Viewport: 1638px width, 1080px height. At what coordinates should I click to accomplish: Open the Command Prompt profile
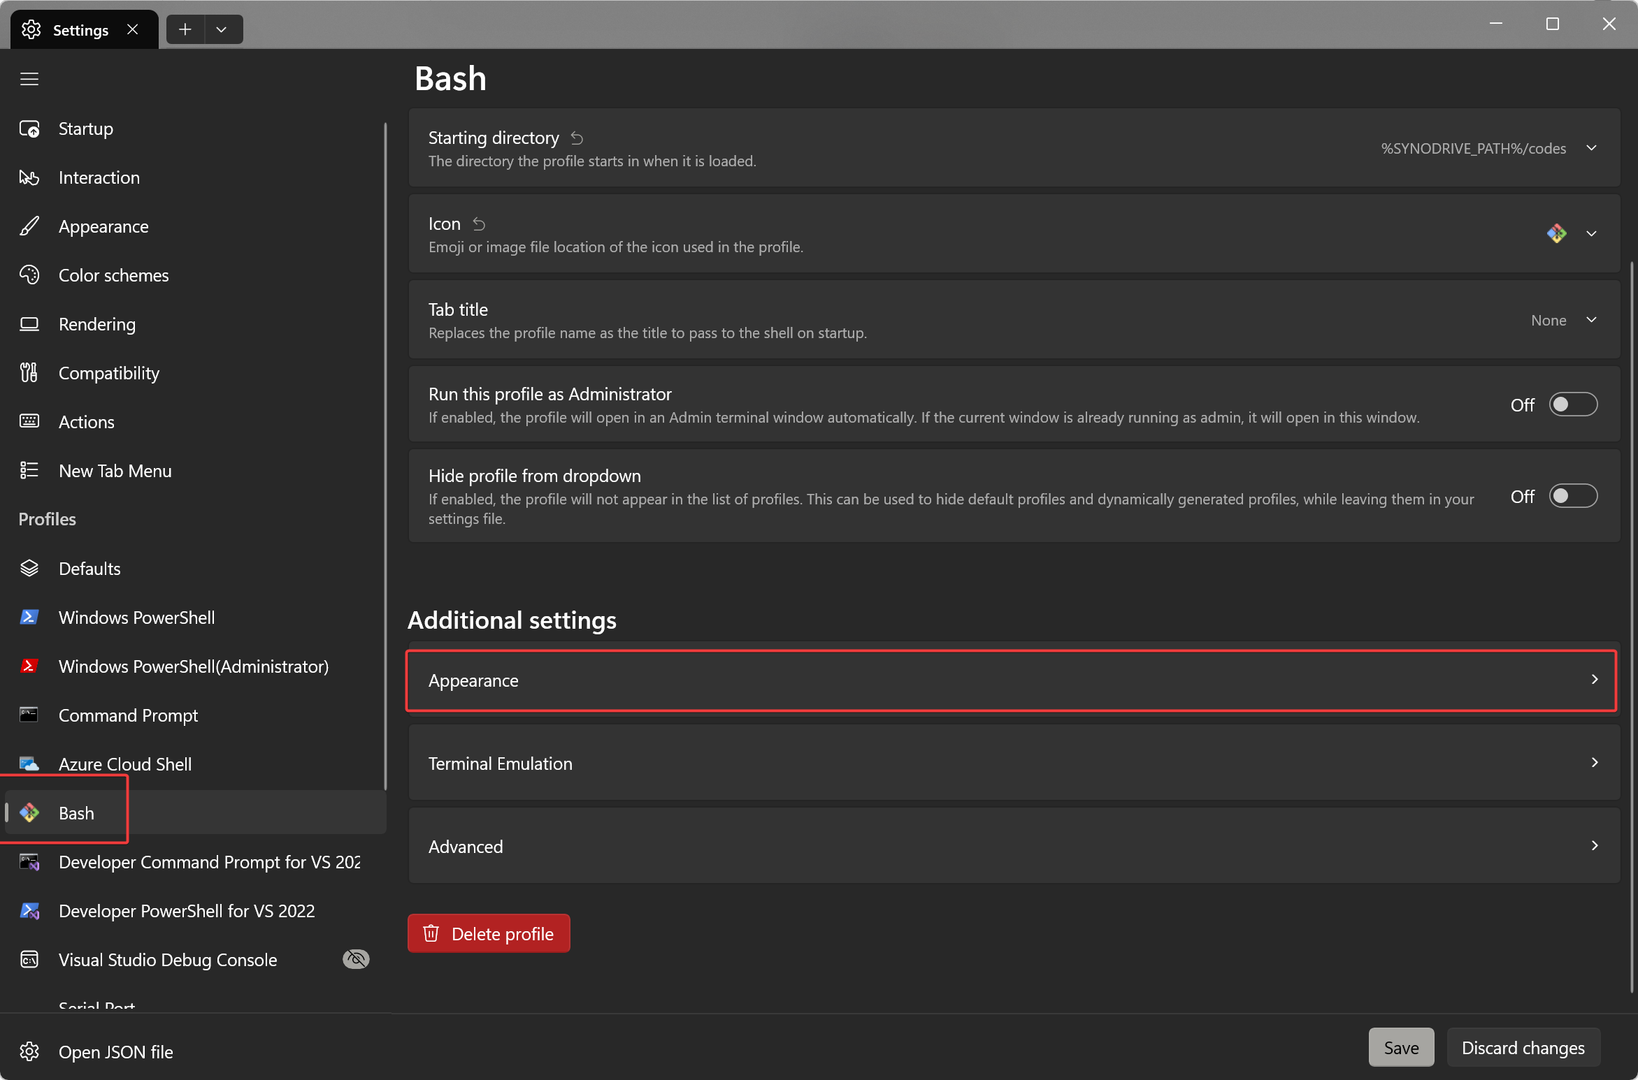click(128, 715)
